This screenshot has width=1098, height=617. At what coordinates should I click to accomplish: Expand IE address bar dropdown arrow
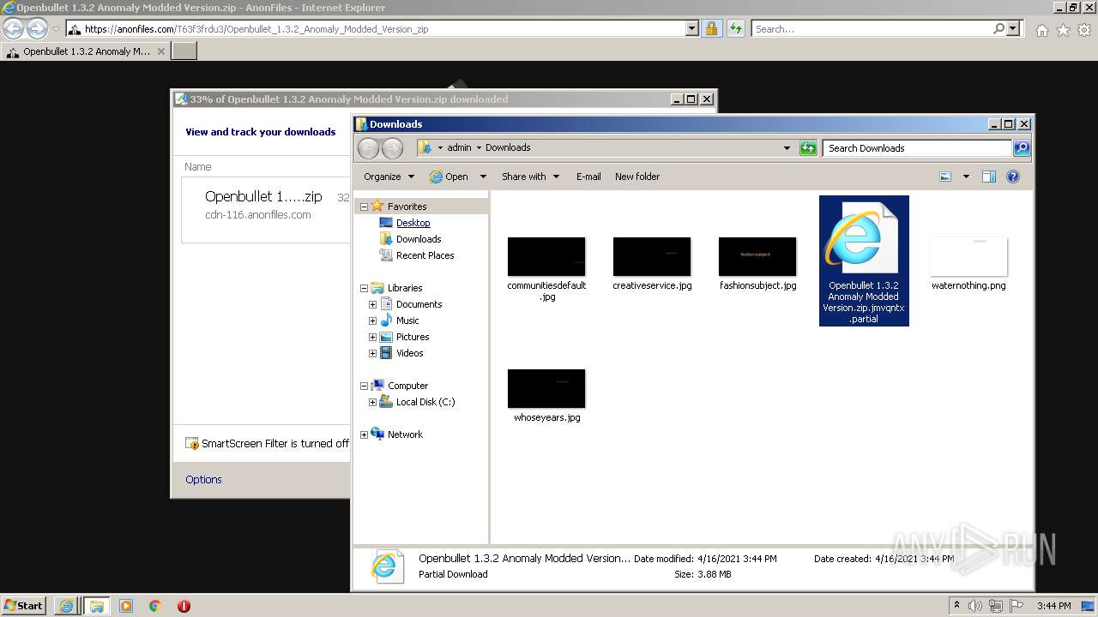coord(692,28)
